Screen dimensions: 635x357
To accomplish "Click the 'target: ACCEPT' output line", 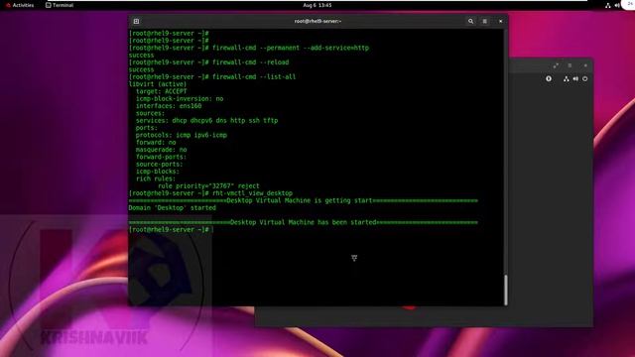I will pyautogui.click(x=161, y=91).
